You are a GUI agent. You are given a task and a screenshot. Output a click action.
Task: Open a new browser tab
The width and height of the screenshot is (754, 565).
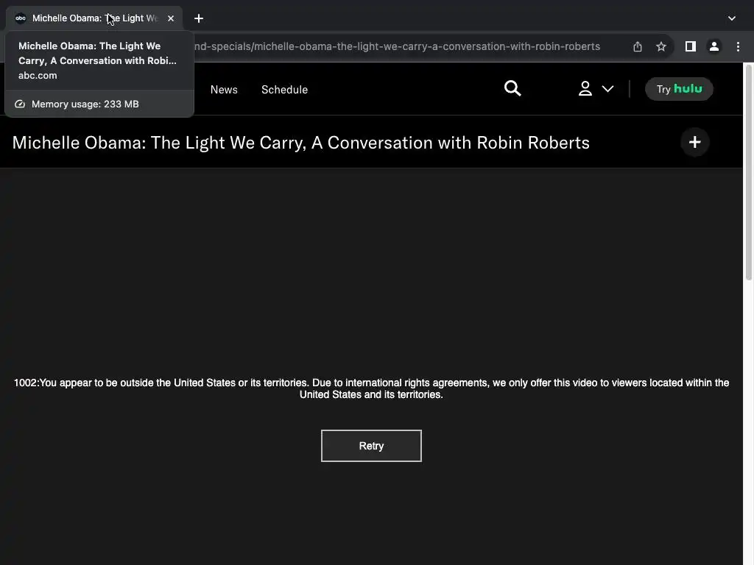199,18
